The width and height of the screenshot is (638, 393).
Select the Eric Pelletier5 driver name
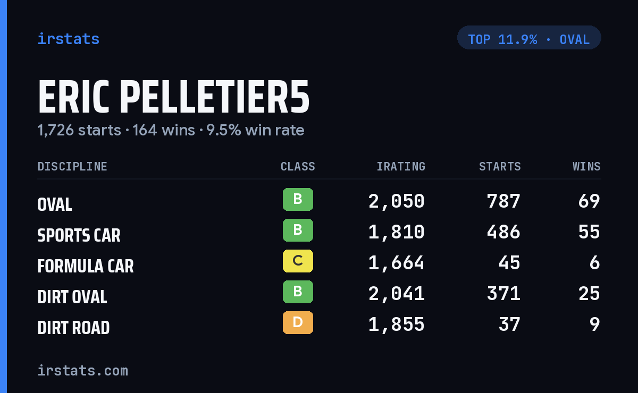[x=173, y=98]
